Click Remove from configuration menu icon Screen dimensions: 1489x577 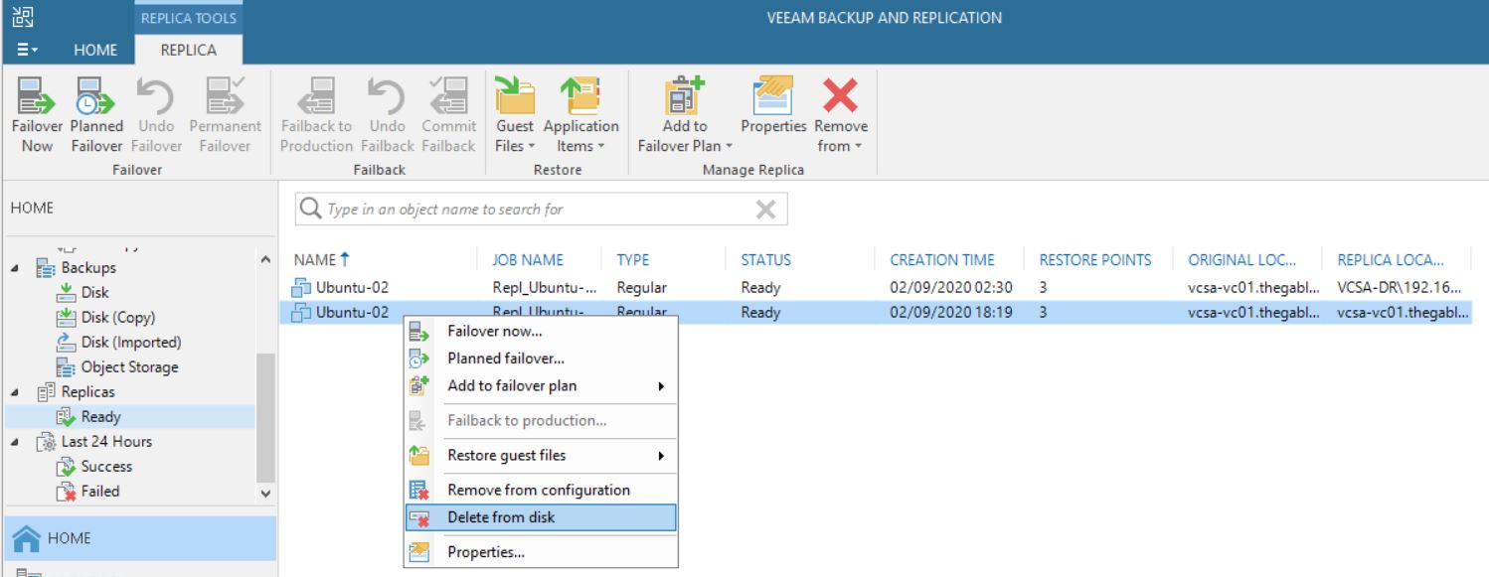(418, 490)
